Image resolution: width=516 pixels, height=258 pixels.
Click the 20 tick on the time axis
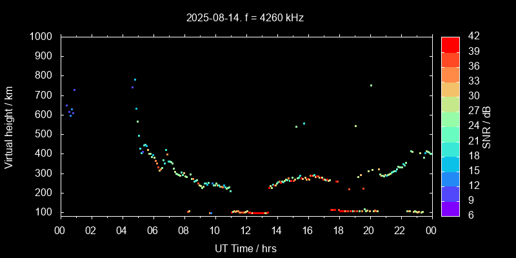point(369,230)
